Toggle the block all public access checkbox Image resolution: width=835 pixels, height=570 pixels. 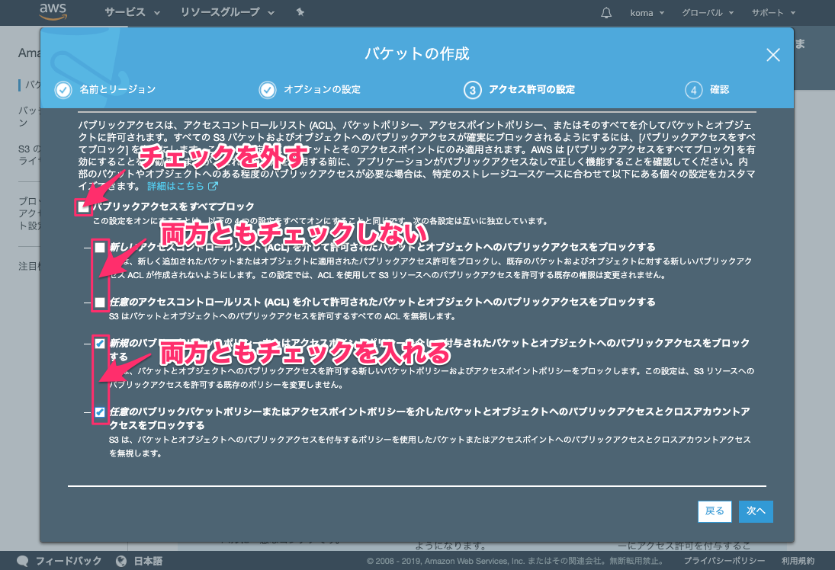coord(84,207)
